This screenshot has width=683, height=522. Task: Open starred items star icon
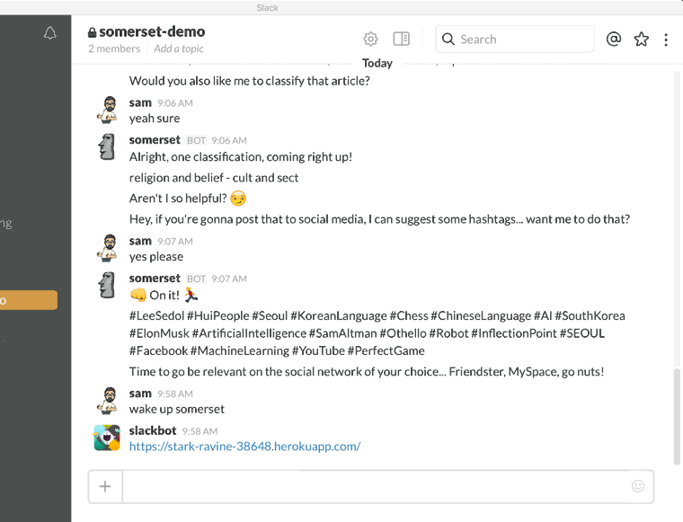tap(641, 40)
